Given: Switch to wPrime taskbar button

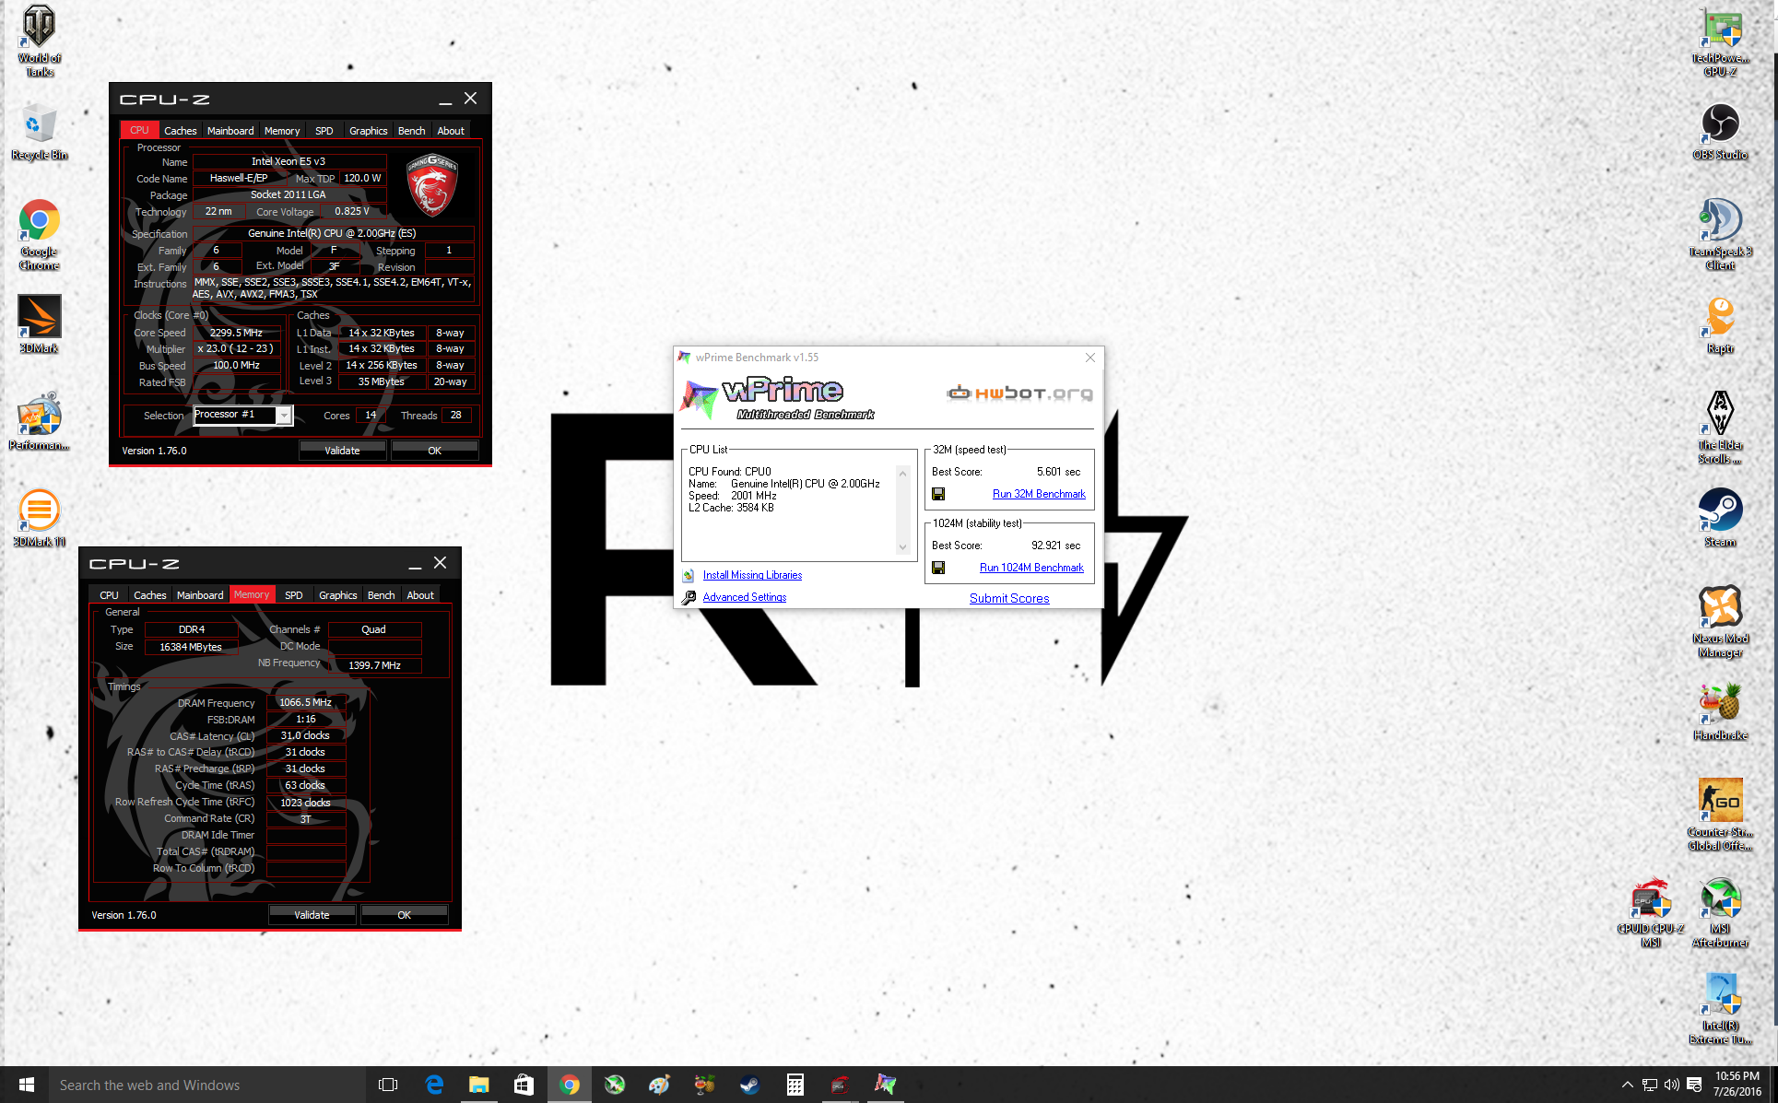Looking at the screenshot, I should pos(885,1085).
